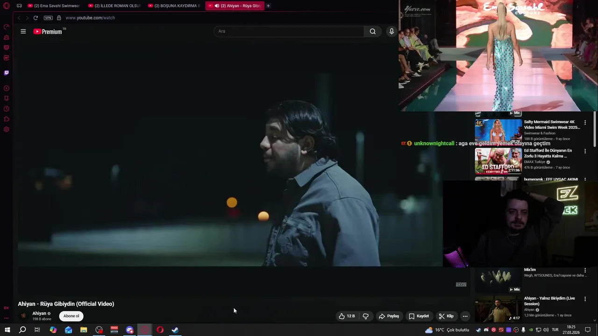Open Windows taskbar search
598x336 pixels.
tap(22, 330)
